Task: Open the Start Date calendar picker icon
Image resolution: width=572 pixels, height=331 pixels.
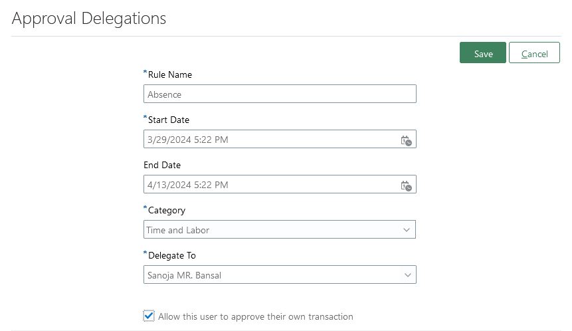Action: tap(406, 141)
